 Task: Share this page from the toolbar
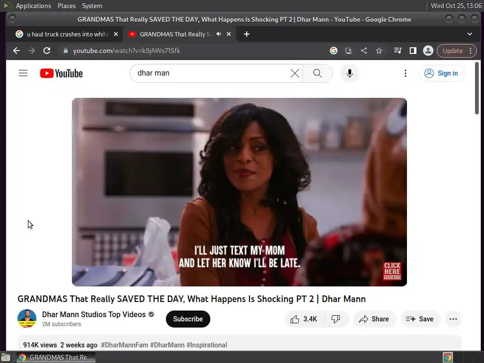click(364, 51)
